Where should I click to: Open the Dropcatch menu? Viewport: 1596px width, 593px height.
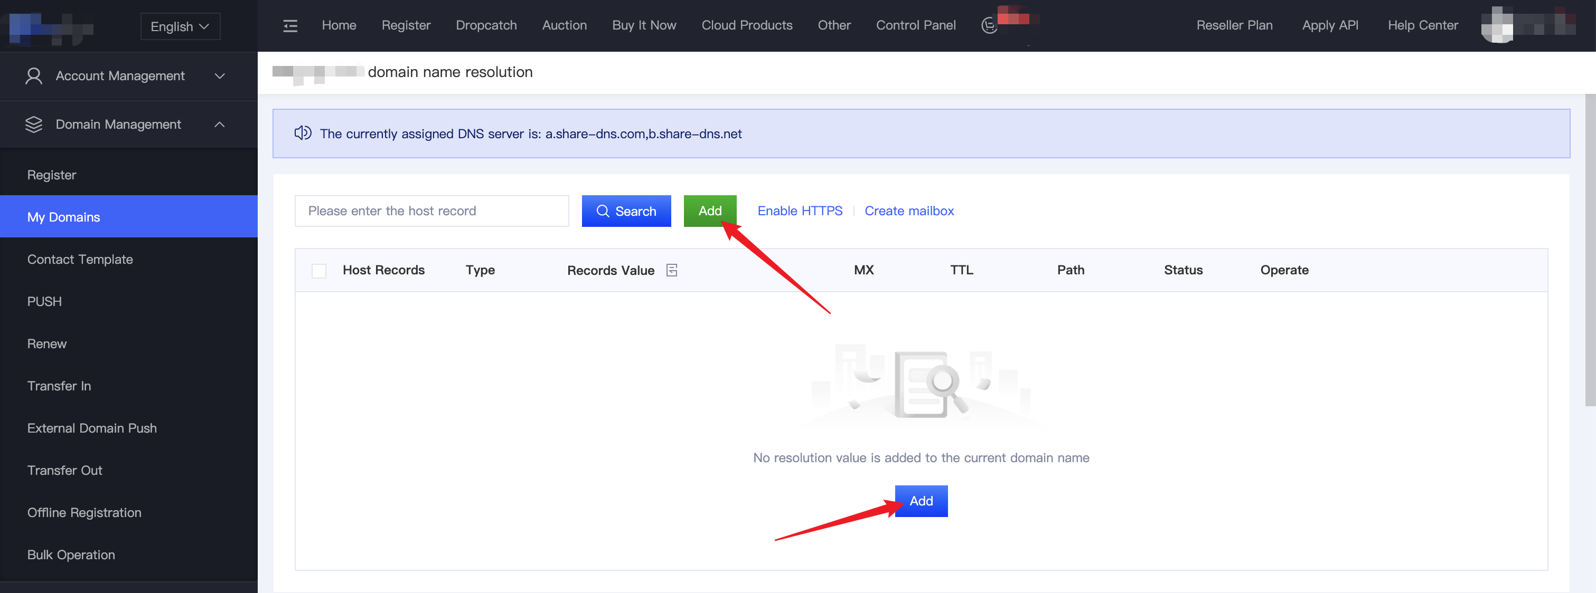point(486,25)
